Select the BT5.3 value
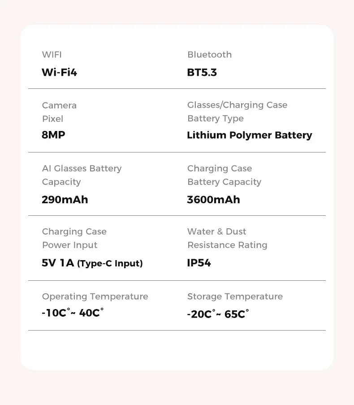Image resolution: width=354 pixels, height=405 pixels. [202, 72]
